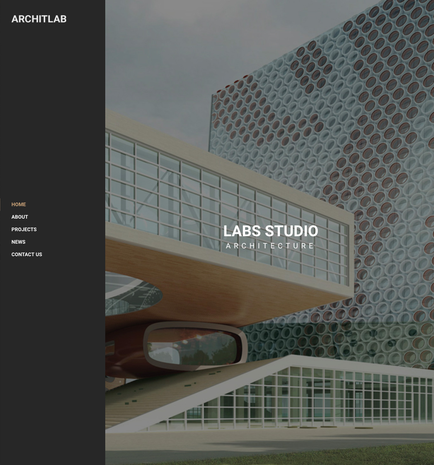Open the PROJECTS menu item
Viewport: 434px width, 465px height.
tap(24, 229)
